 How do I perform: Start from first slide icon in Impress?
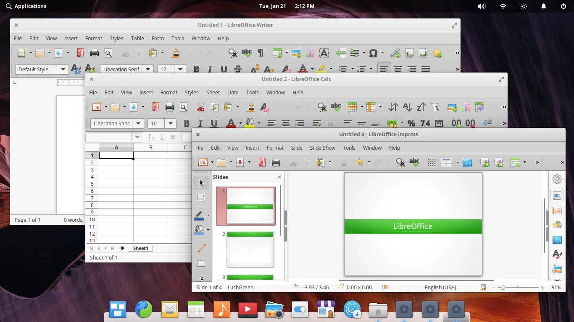[484, 162]
